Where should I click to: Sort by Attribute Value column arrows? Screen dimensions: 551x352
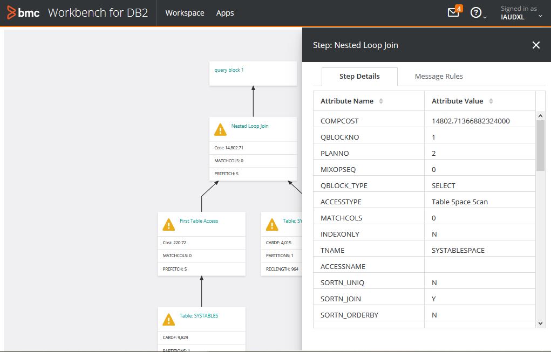click(491, 101)
